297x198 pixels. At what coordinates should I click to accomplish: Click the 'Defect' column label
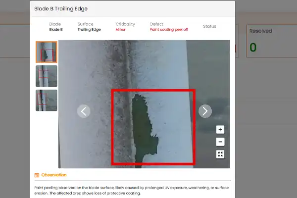(x=156, y=24)
